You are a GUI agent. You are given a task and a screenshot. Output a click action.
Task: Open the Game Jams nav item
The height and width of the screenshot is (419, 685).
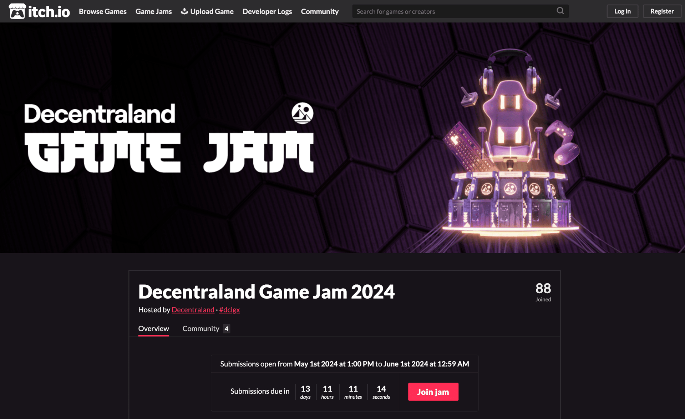click(153, 11)
